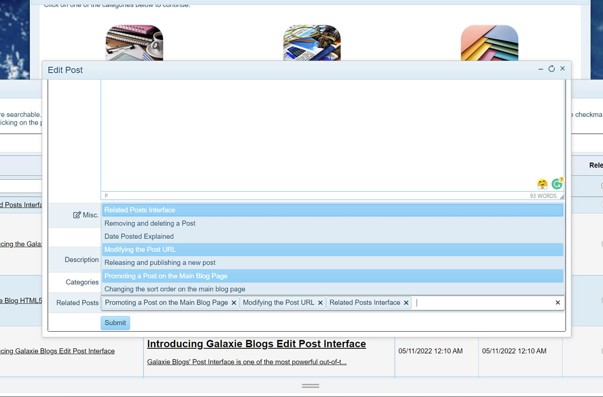Pick 'Date Posted Explained' in the dropdown list
The height and width of the screenshot is (397, 603).
[332, 236]
